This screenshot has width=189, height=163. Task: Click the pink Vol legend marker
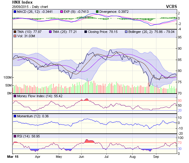(15, 36)
